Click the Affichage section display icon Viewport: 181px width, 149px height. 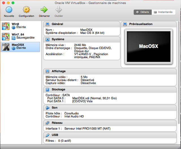click(47, 71)
